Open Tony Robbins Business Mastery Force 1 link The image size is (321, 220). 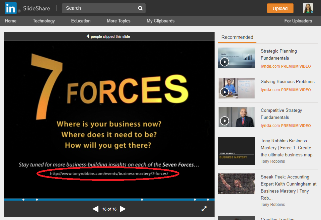[287, 148]
